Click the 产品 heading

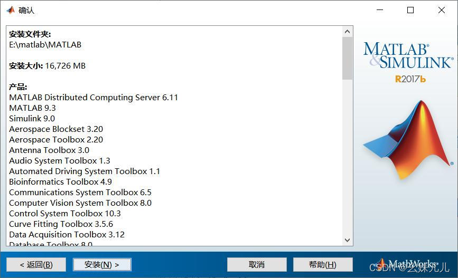click(x=18, y=87)
